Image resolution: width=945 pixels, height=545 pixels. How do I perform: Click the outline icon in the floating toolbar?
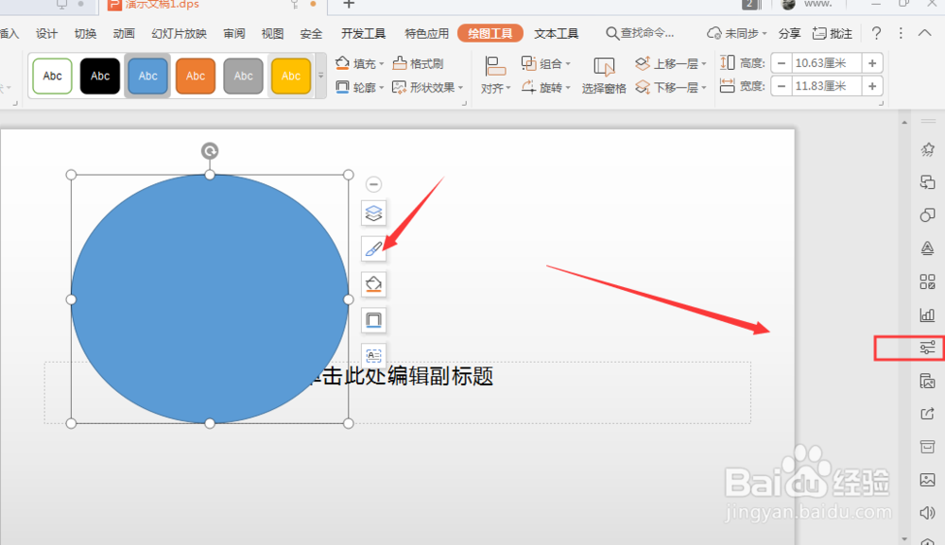[x=373, y=319]
